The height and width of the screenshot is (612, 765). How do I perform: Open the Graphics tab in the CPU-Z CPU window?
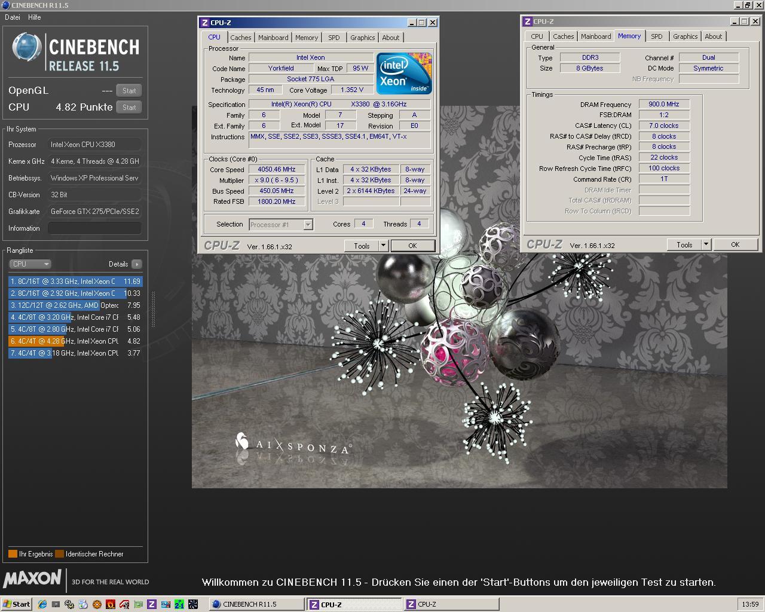[x=363, y=38]
